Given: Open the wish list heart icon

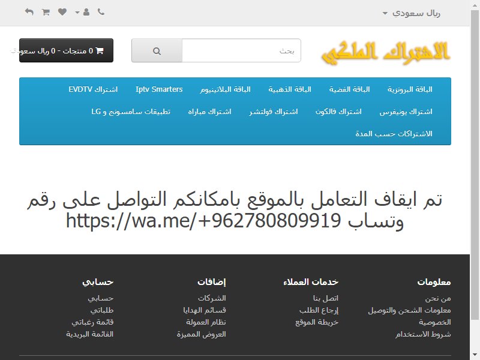Looking at the screenshot, I should [62, 12].
